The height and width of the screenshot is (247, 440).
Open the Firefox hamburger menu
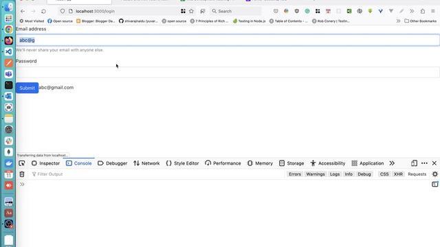[433, 11]
